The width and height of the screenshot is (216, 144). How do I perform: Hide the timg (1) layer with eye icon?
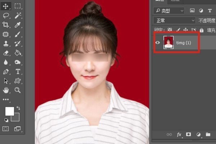click(157, 42)
